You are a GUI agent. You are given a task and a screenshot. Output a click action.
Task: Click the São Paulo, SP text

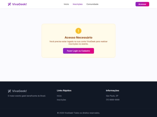pos(112,96)
